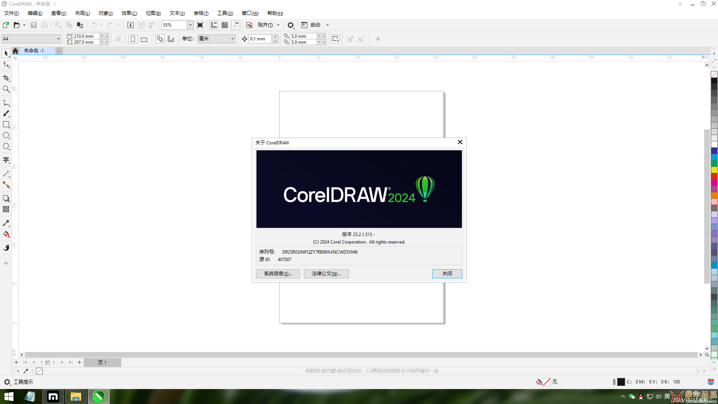Close About CorelDRAW dialog with X
The width and height of the screenshot is (718, 404).
pos(460,142)
